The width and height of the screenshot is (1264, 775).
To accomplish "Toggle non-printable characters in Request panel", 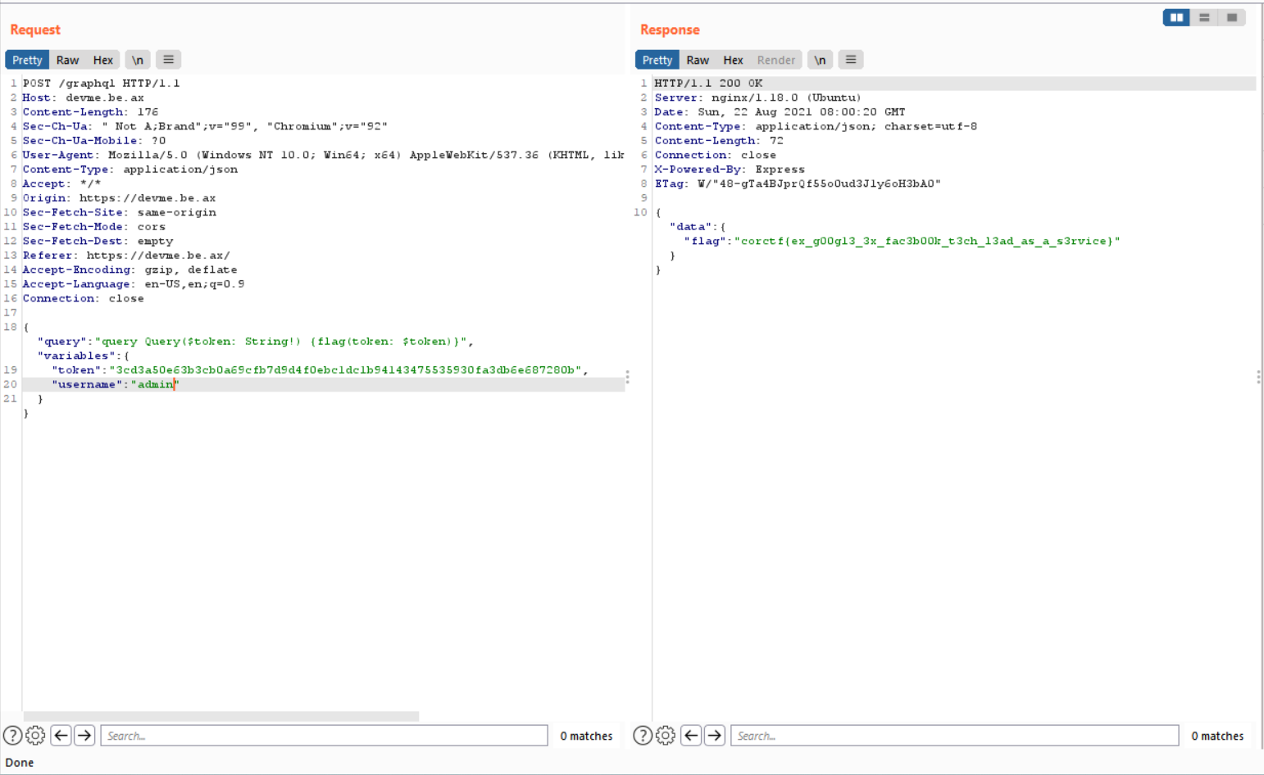I will pyautogui.click(x=138, y=60).
